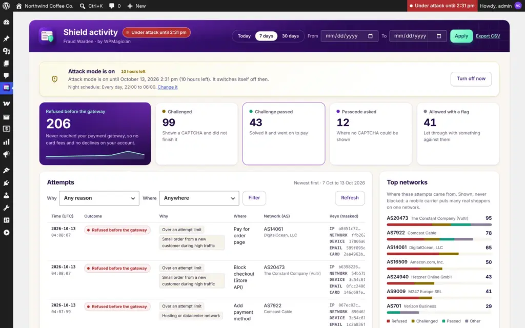The width and height of the screenshot is (525, 328).
Task: Open Comments in the left sidebar
Action: coord(6,76)
